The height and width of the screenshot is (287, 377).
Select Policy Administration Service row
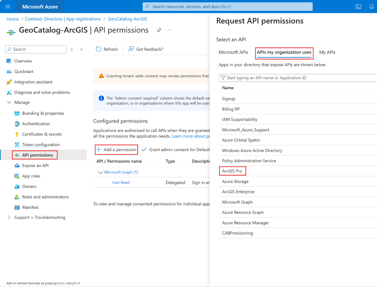[298, 161]
